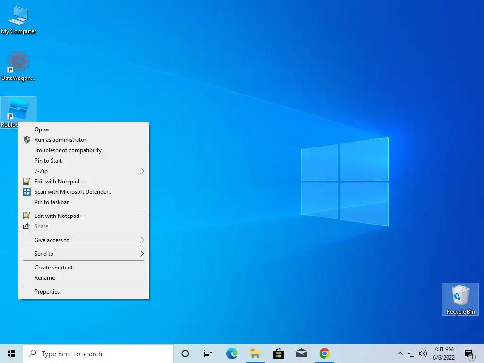Image resolution: width=484 pixels, height=363 pixels.
Task: Open the My Computer desktop icon
Action: pos(18,20)
